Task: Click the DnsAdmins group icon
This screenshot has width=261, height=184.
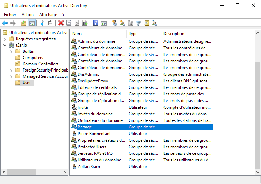Action: [74, 74]
